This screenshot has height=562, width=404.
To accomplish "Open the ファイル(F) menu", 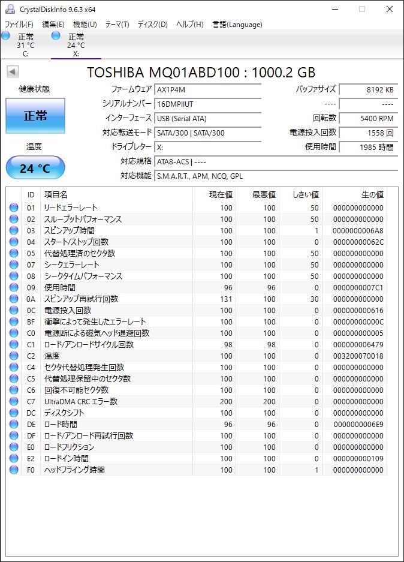I will pyautogui.click(x=19, y=25).
